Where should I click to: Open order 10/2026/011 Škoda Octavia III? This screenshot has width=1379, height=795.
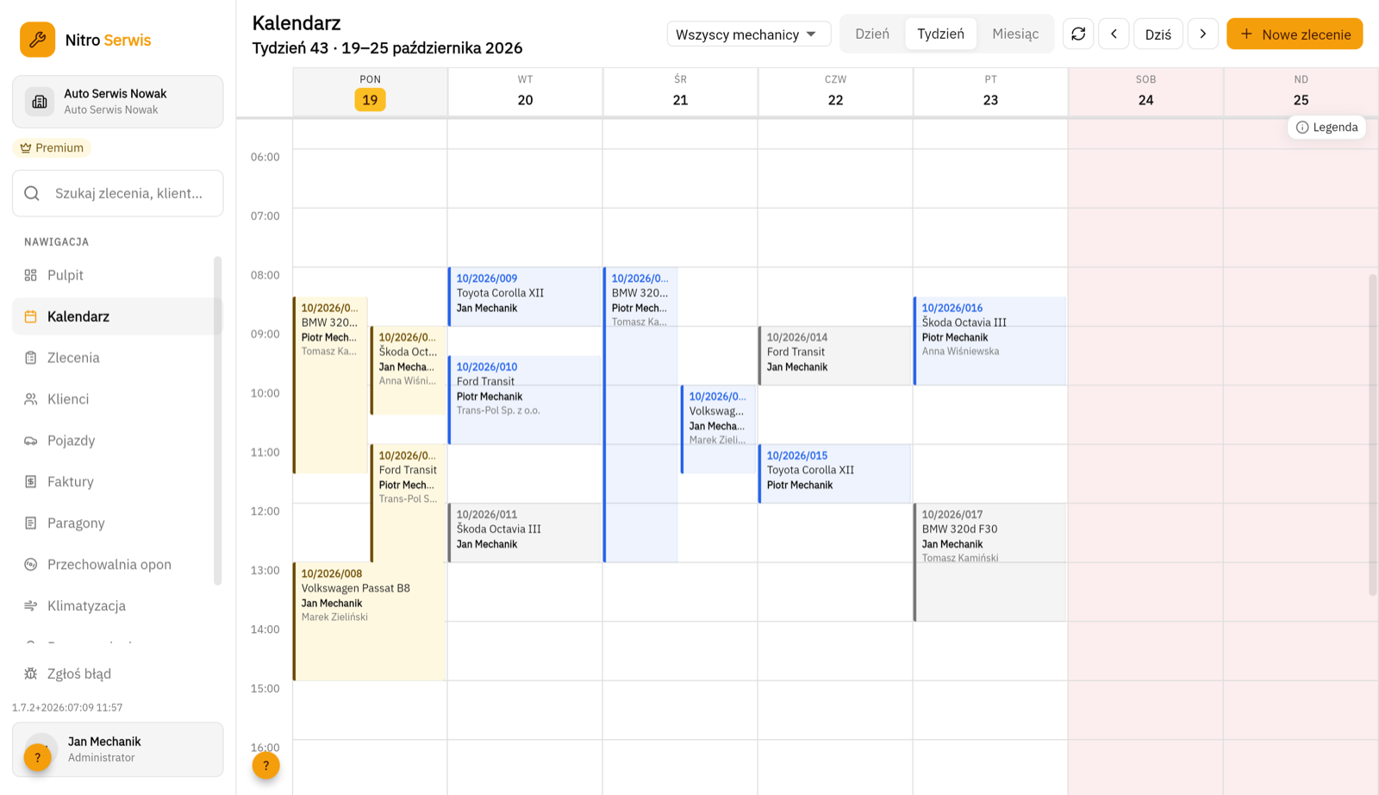point(525,533)
